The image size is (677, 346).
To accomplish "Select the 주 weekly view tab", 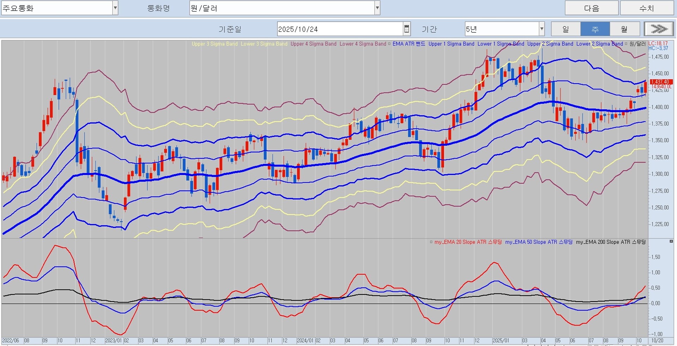I will click(x=595, y=29).
